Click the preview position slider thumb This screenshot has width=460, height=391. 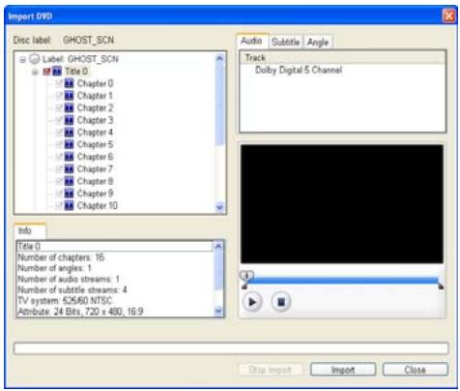point(246,275)
